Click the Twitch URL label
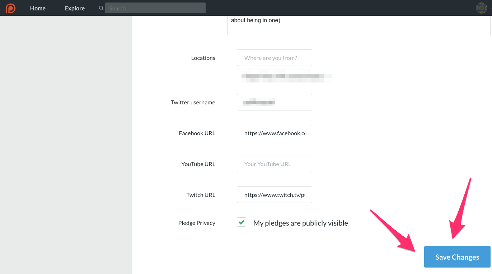Image resolution: width=492 pixels, height=274 pixels. 201,195
